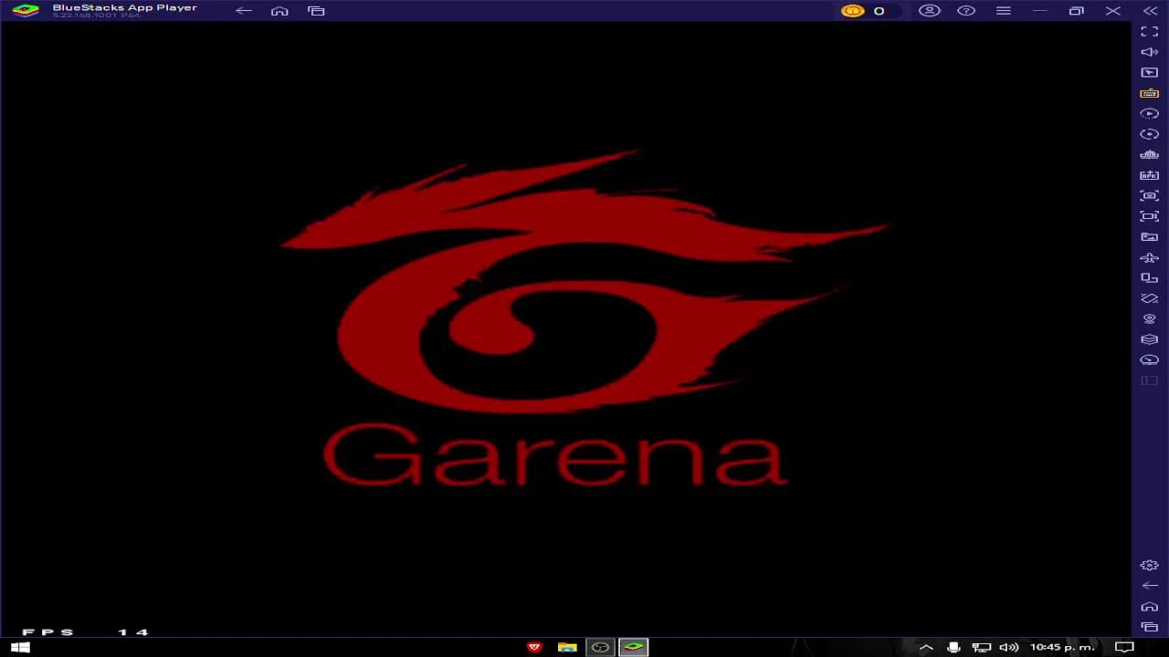Click the 10:45 p. m. clock
This screenshot has height=657, width=1169.
coord(1062,647)
